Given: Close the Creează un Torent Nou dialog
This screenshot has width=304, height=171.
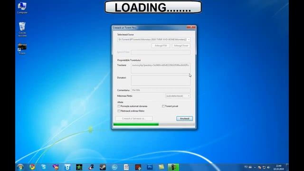Looking at the screenshot, I should point(191,28).
